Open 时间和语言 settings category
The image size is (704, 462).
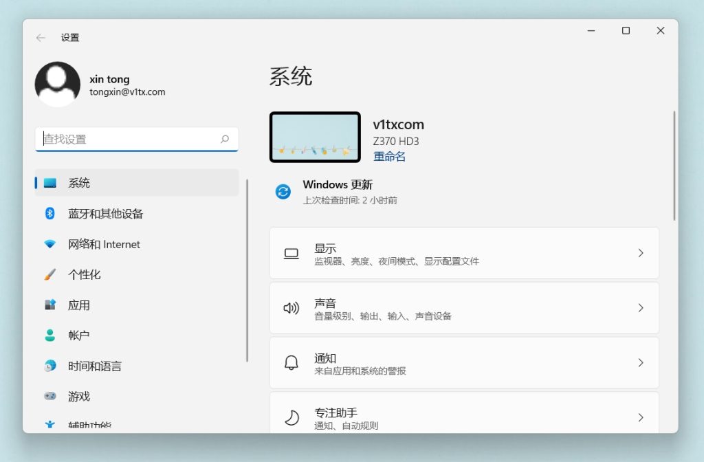point(137,366)
